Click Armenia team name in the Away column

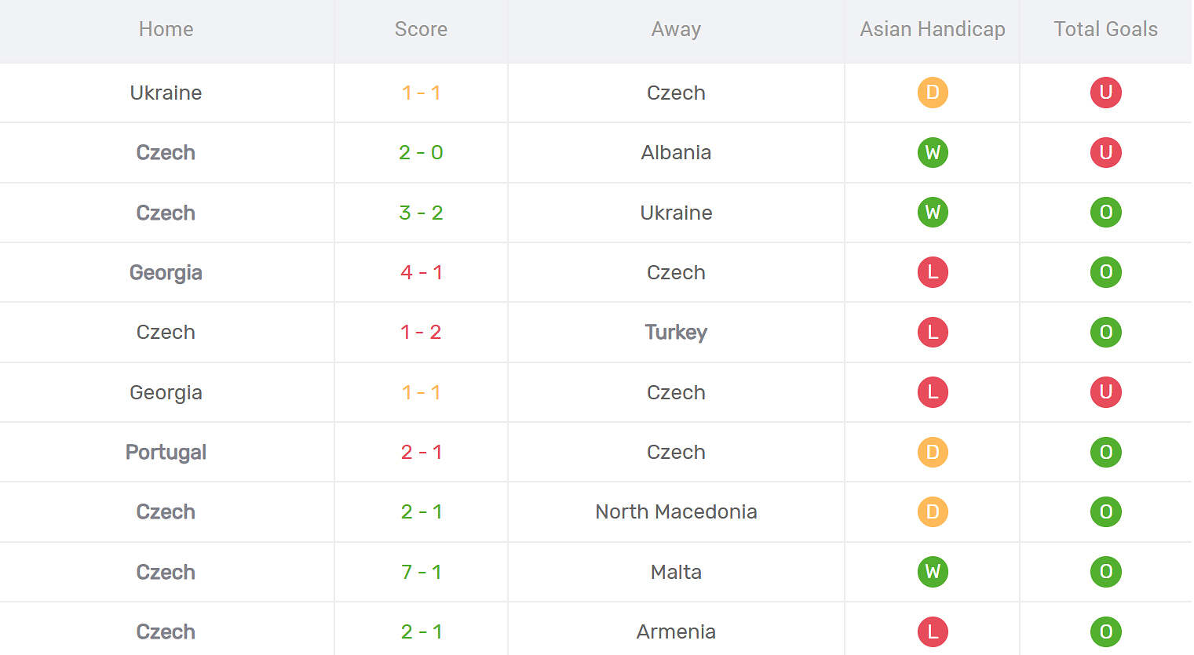click(x=676, y=631)
